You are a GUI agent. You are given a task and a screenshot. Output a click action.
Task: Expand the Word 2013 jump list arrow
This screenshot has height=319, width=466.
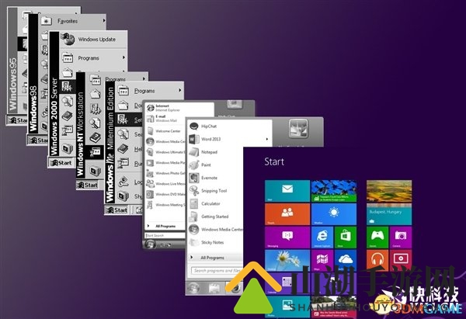[x=267, y=139]
